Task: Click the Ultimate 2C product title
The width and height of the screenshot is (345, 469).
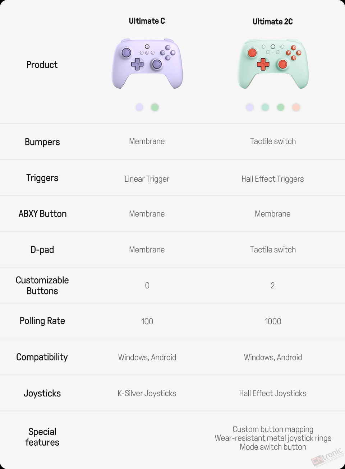Action: tap(273, 22)
